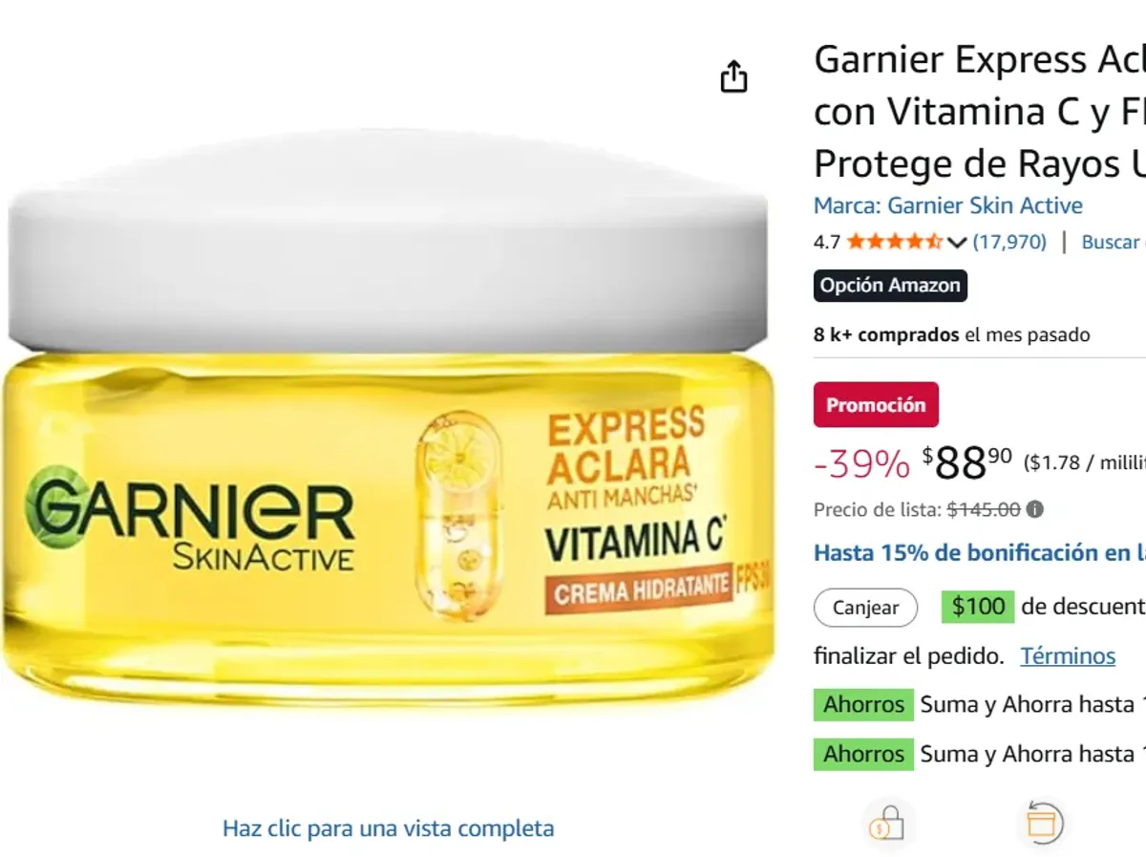Screen dimensions: 1146x857
Task: Open Hasta 15% de bonificación offer link
Action: click(x=980, y=553)
